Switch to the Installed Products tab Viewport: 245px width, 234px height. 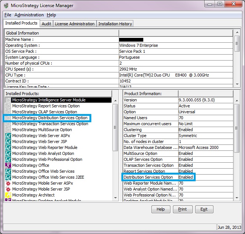click(22, 23)
